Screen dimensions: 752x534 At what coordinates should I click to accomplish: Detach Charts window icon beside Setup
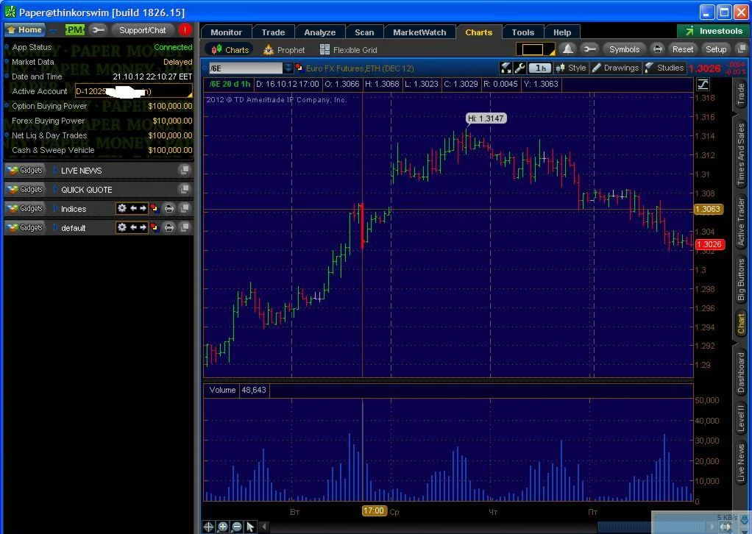[742, 49]
